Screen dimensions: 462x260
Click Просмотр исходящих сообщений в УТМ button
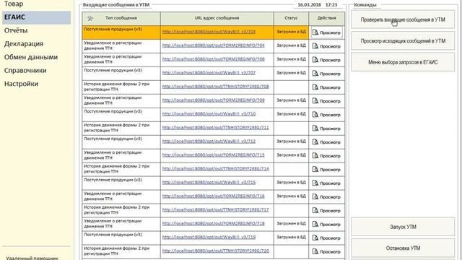pos(403,41)
